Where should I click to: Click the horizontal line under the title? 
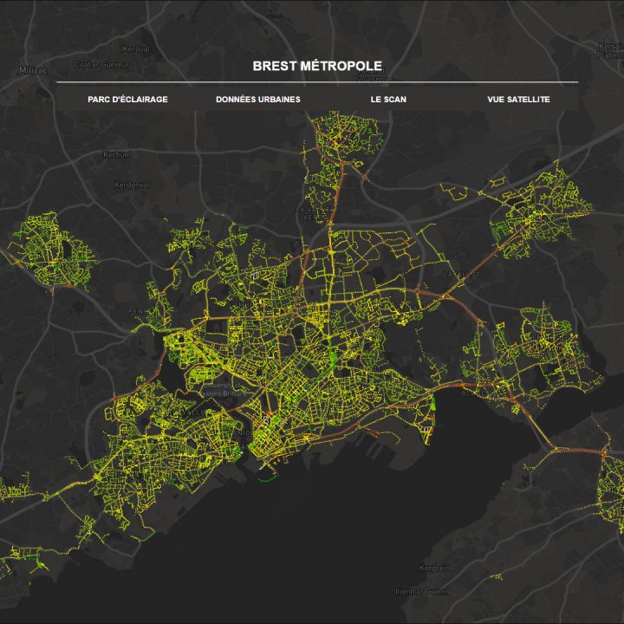[x=317, y=82]
